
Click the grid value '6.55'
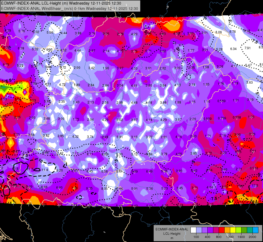pos(238,152)
